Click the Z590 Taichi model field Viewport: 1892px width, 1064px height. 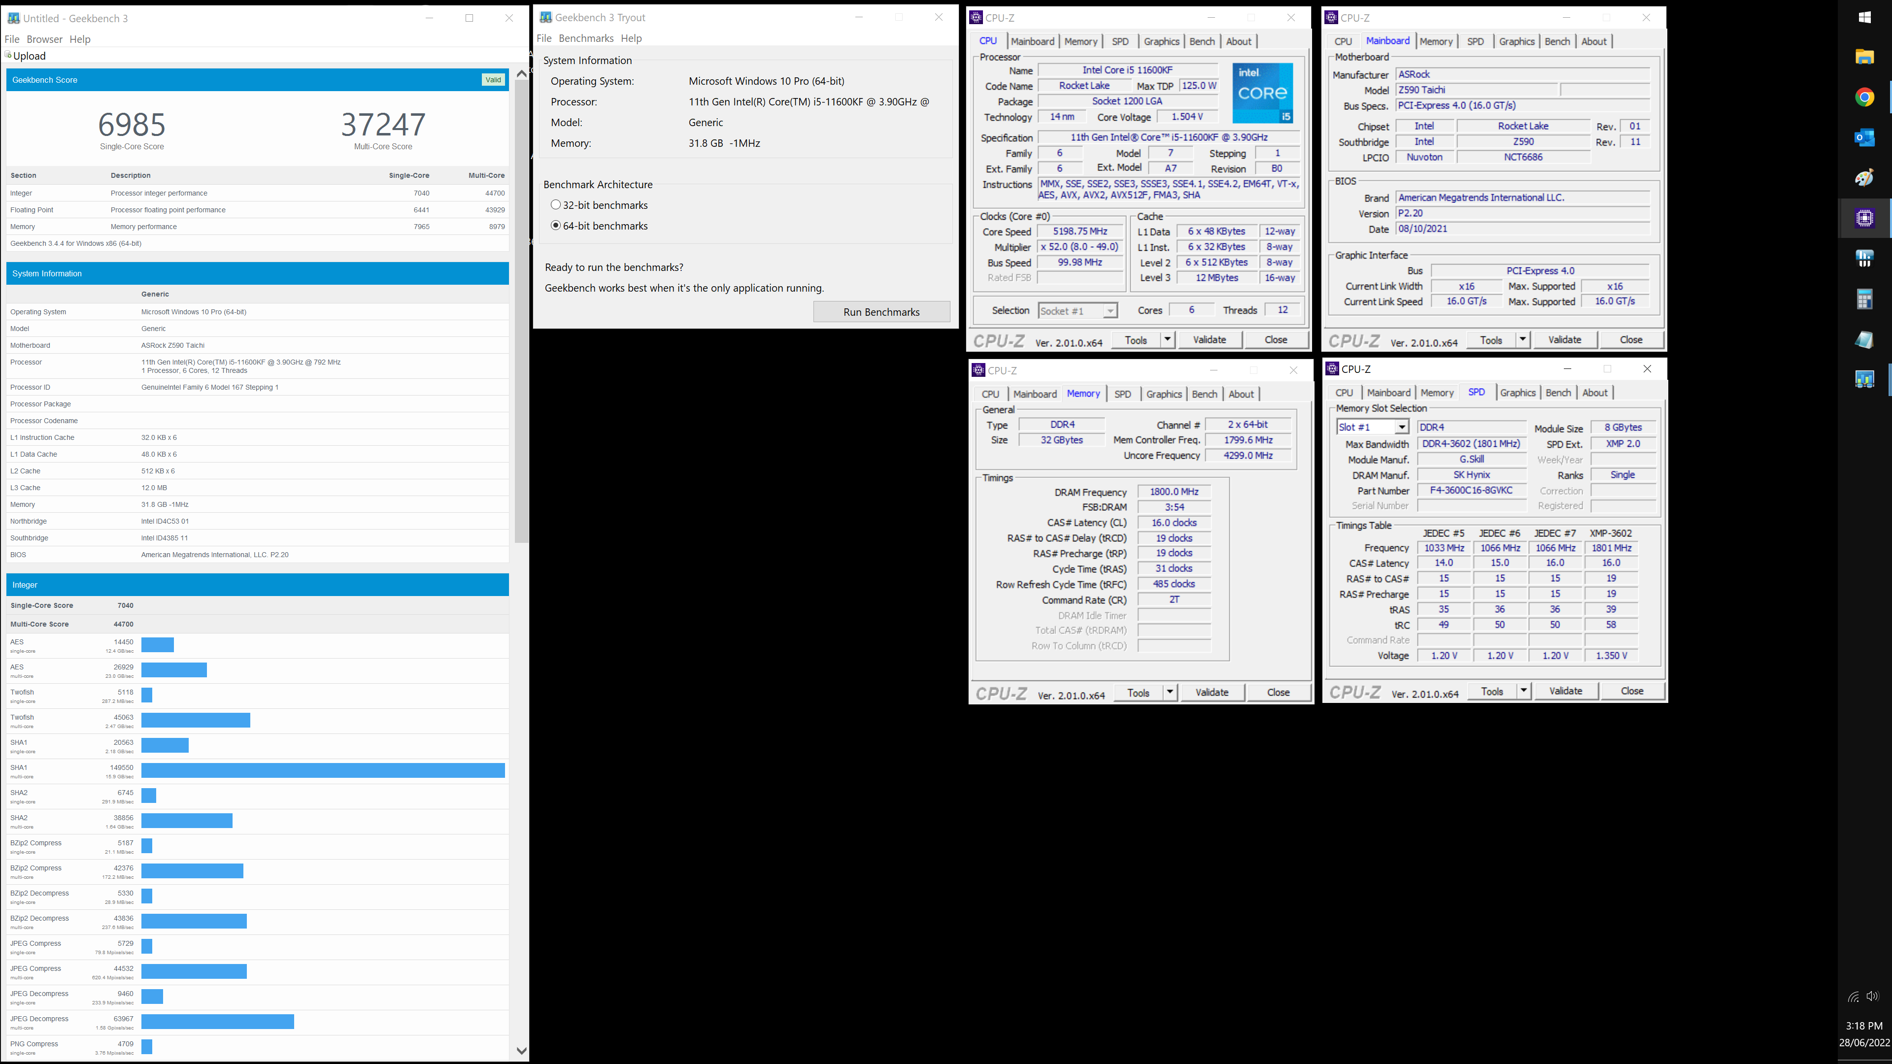pyautogui.click(x=1476, y=90)
